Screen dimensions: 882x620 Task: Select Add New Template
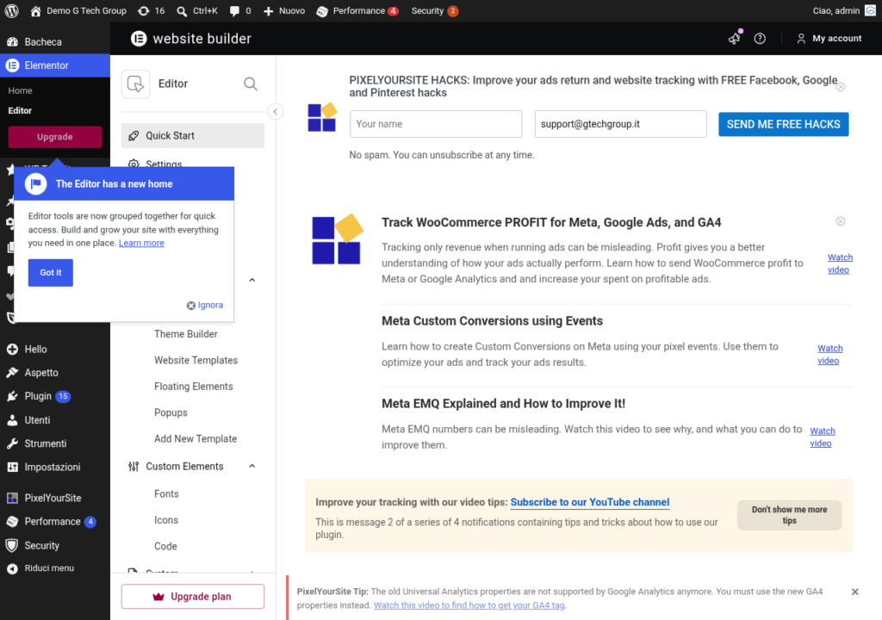point(196,439)
